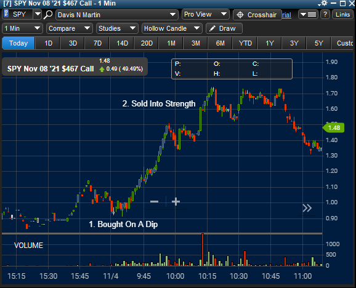Select the 5Y range tab
The image size is (356, 288).
[319, 43]
